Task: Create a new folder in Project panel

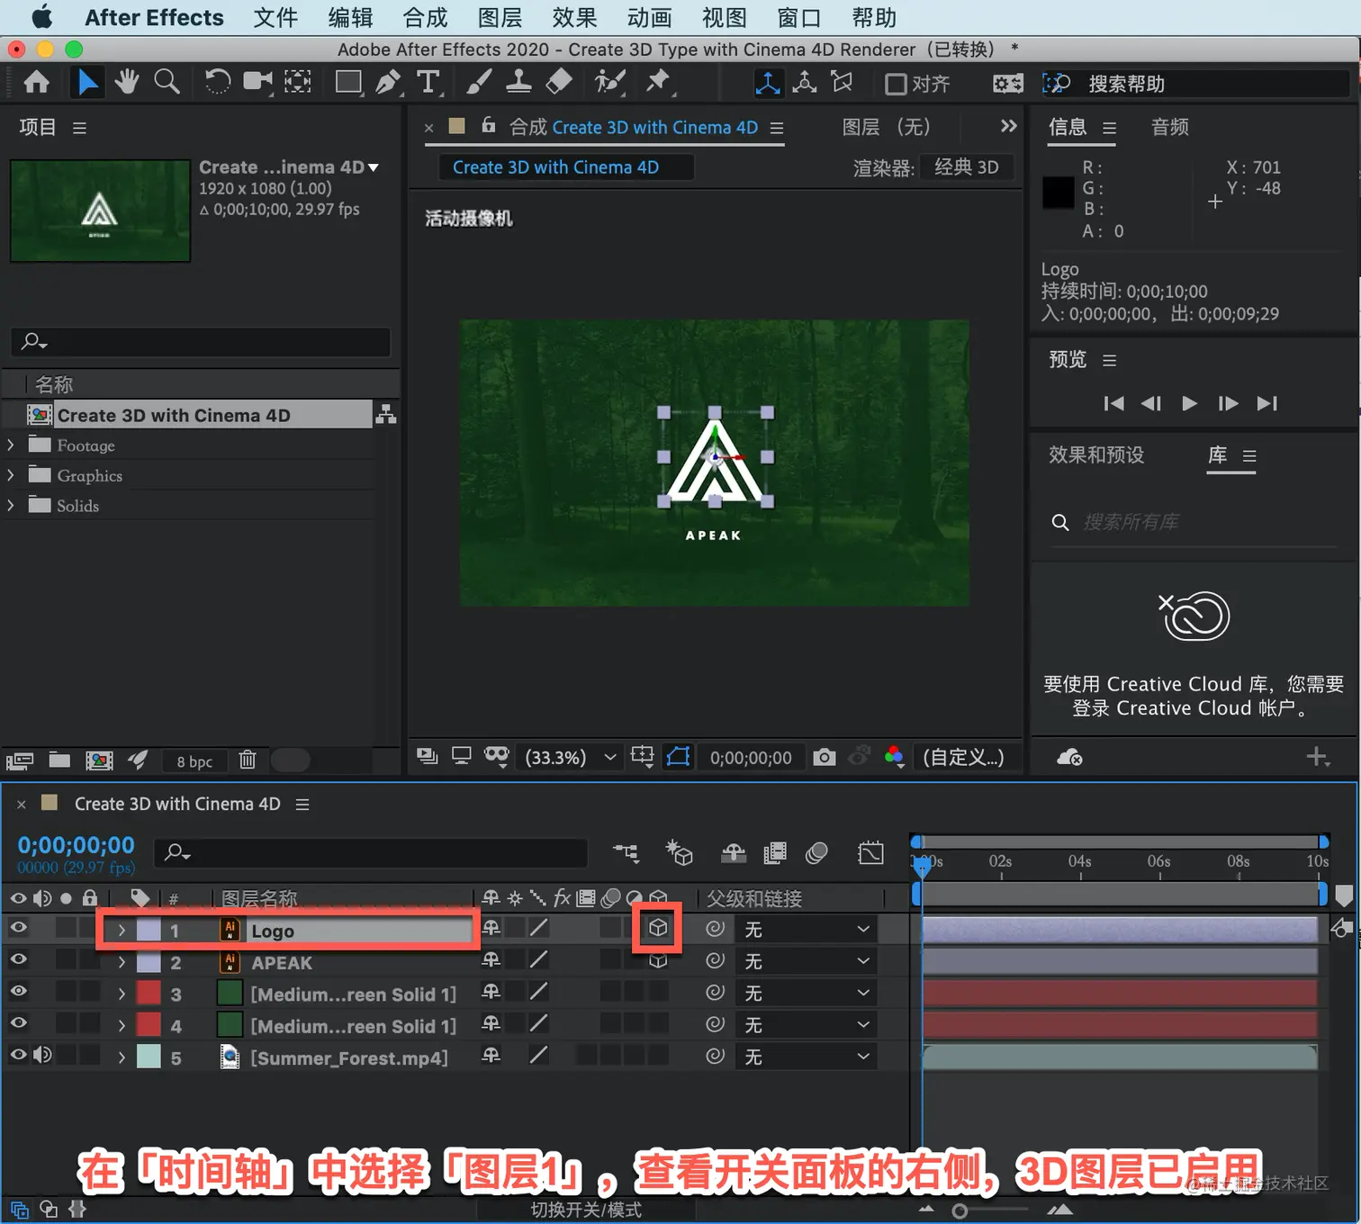Action: [x=59, y=760]
